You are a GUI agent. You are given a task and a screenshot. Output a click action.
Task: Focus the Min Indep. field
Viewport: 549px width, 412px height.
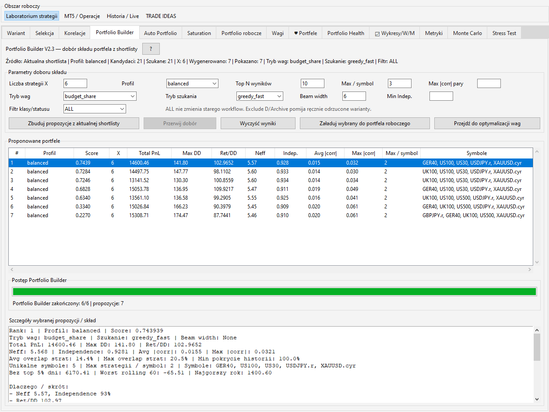point(441,96)
